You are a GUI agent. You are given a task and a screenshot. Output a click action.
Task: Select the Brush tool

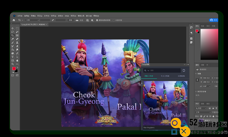pos(13,43)
